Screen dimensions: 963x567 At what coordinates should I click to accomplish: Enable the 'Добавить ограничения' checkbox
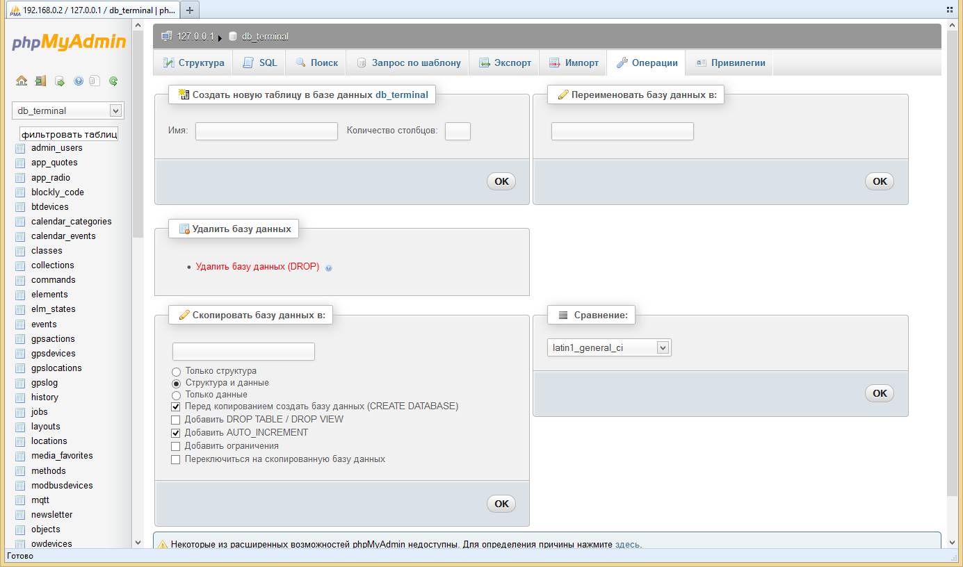pos(176,446)
